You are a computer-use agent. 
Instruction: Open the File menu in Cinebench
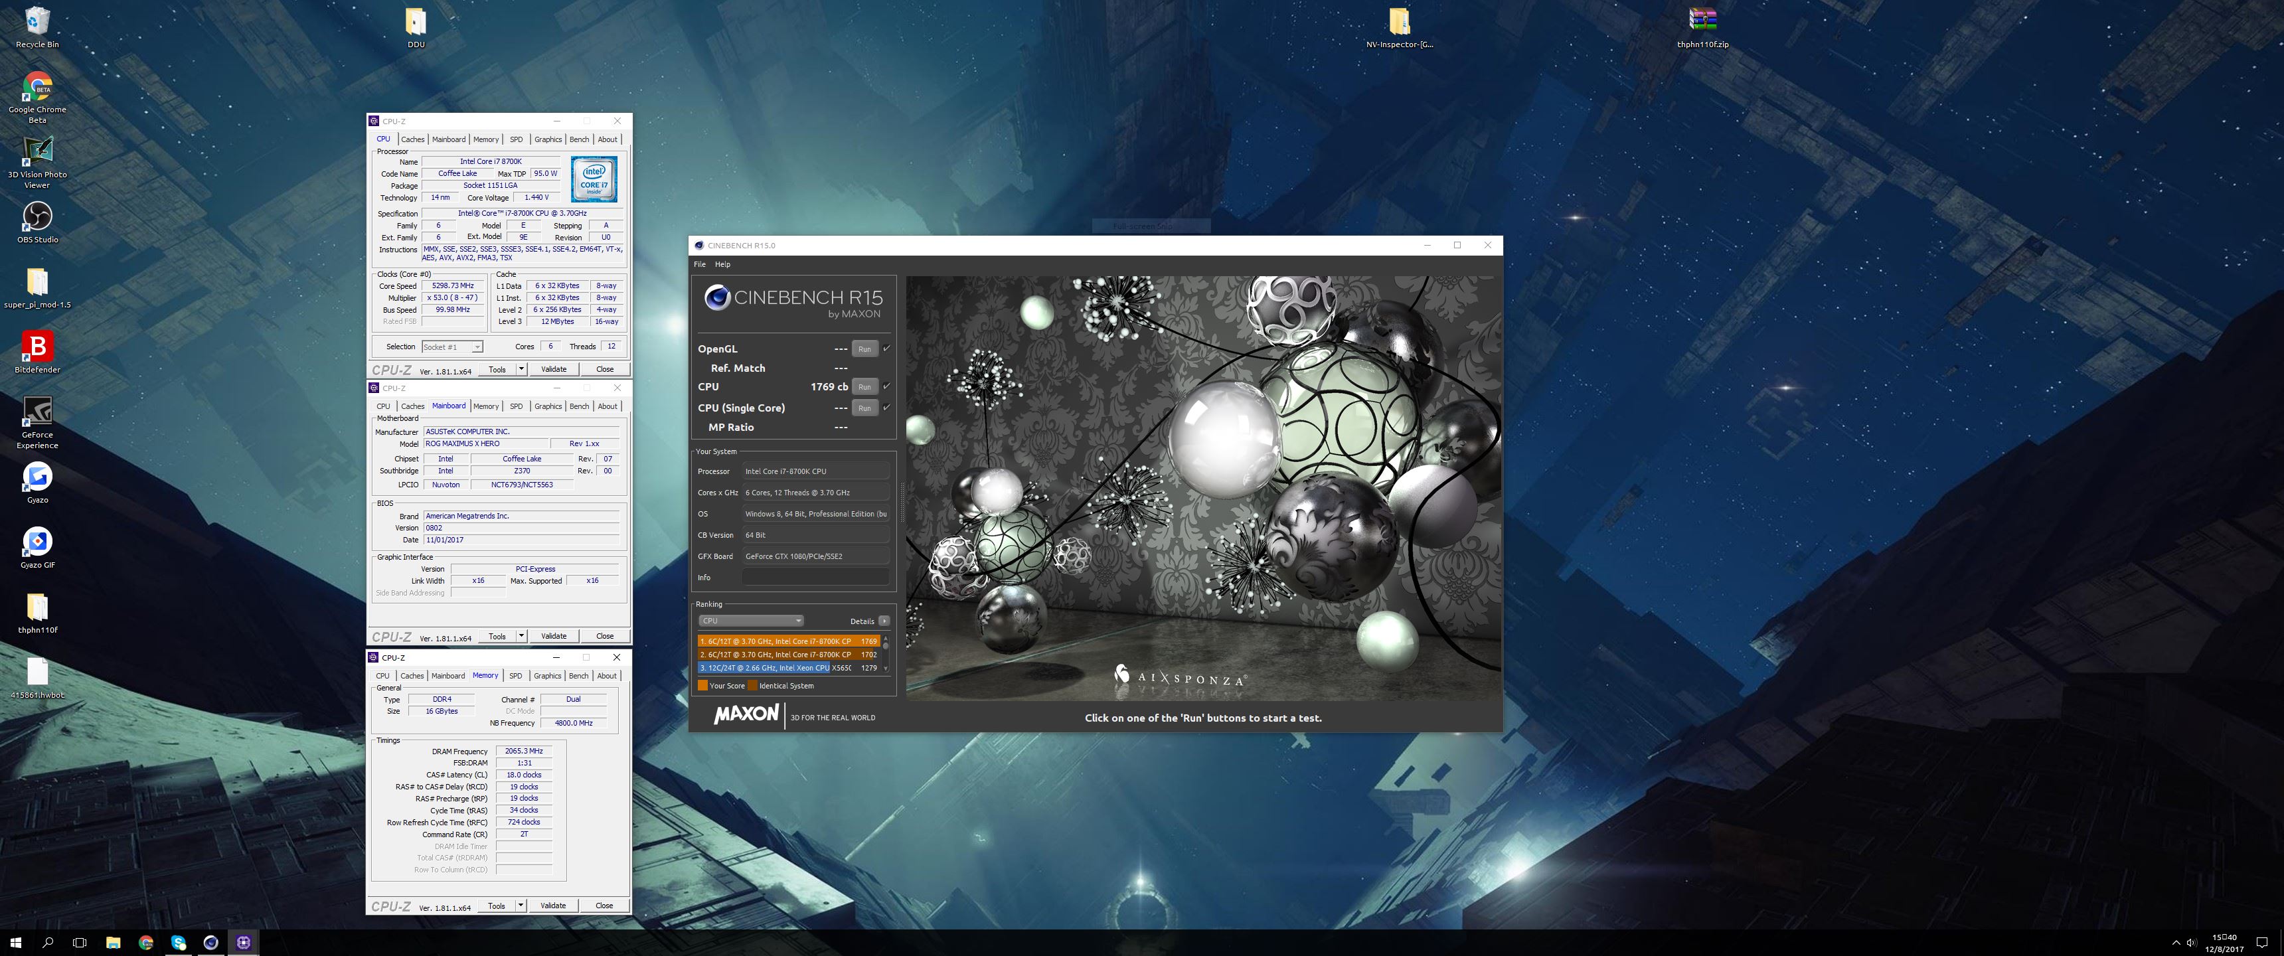pos(700,264)
